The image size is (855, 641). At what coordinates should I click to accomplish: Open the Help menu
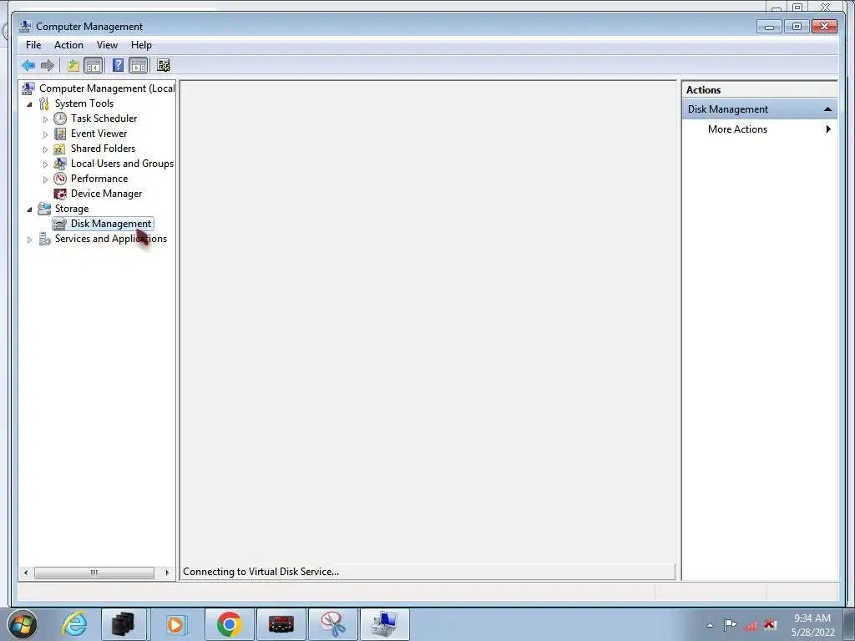[141, 45]
